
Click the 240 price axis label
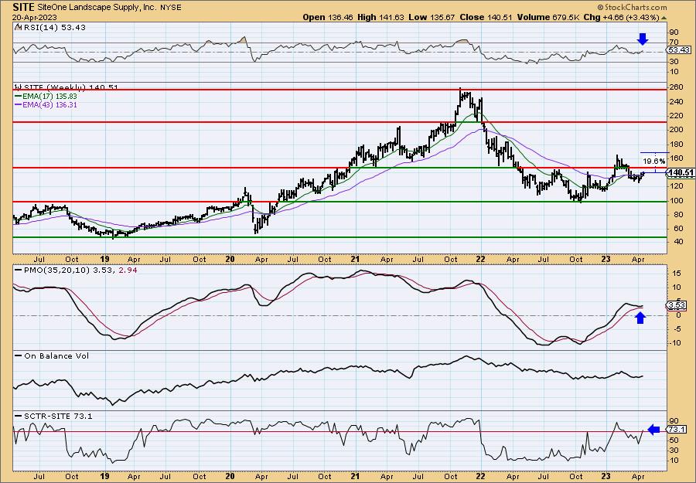(x=677, y=101)
